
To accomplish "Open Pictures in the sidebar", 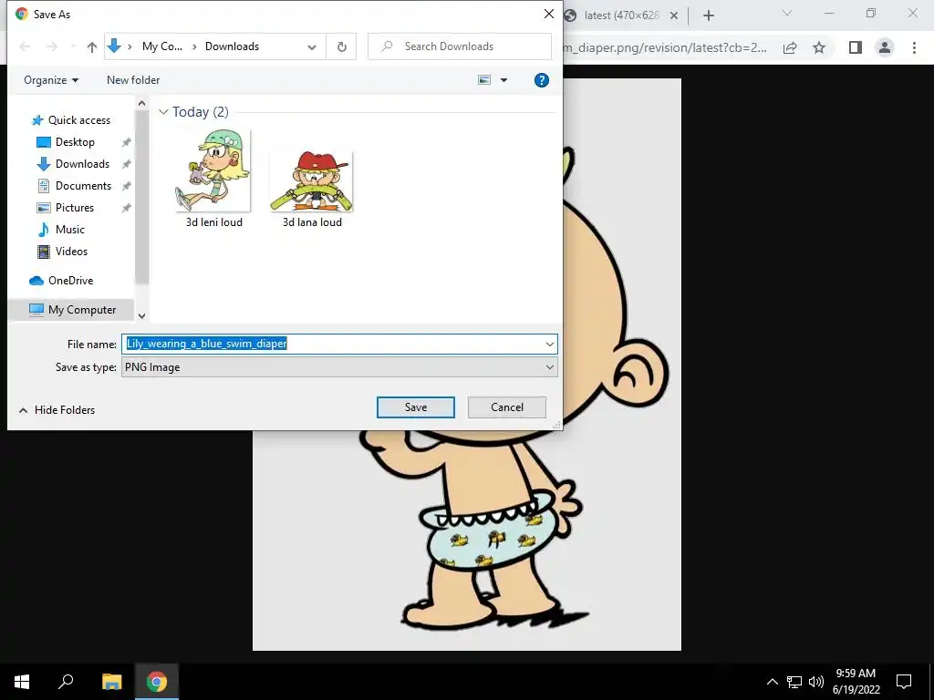I will 75,208.
